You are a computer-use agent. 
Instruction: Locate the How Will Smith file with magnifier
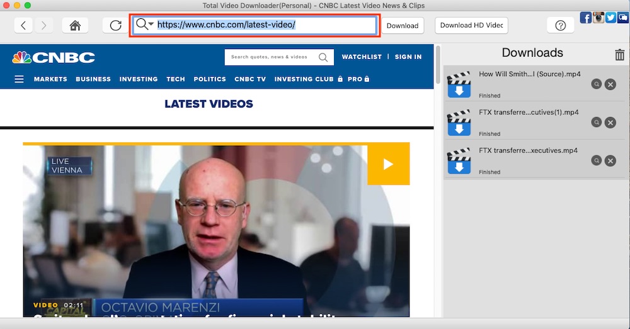(596, 84)
